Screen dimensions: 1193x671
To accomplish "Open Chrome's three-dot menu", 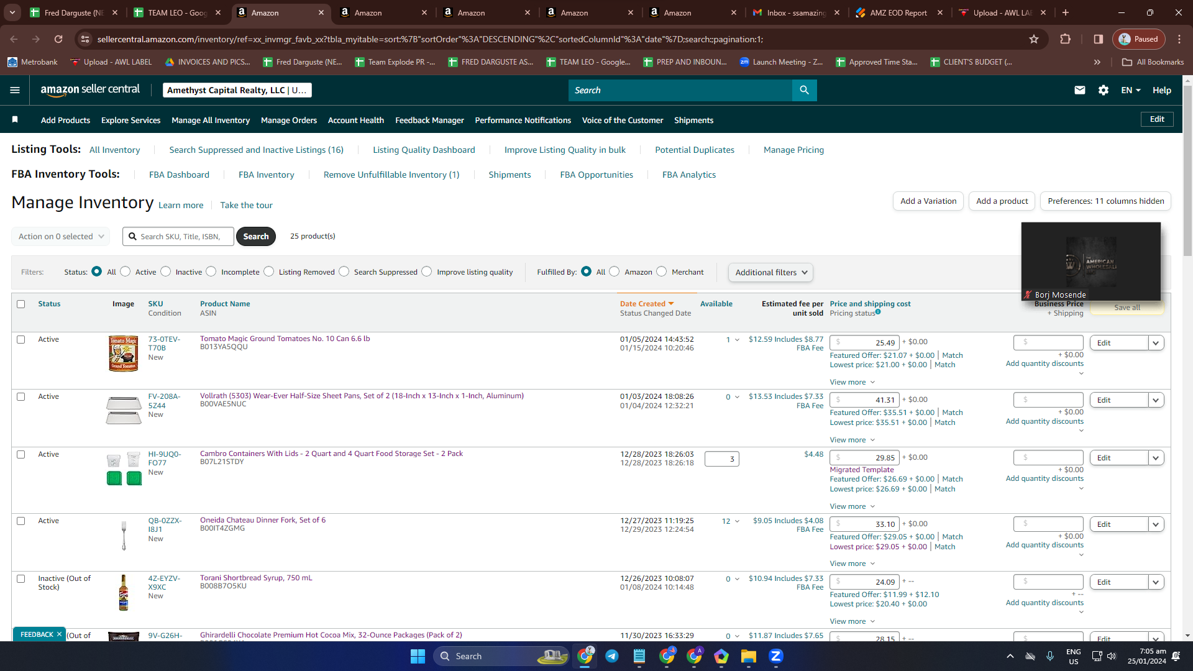I will pos(1179,39).
